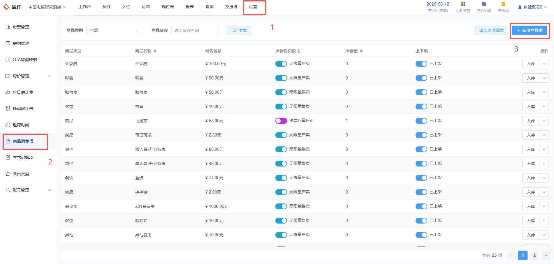Click 新增商品项 button
Image resolution: width=554 pixels, height=264 pixels.
click(530, 30)
